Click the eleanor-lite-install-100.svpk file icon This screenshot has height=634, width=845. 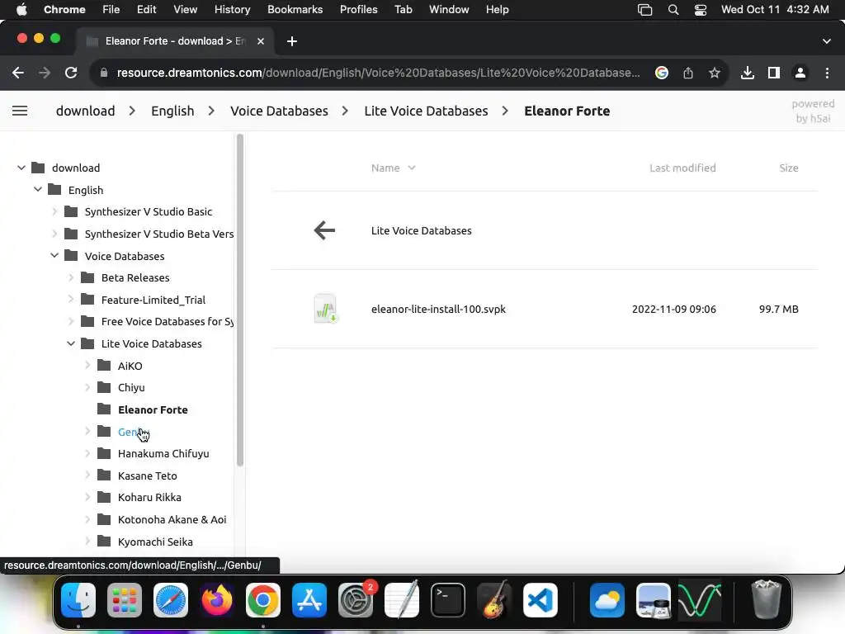tap(325, 309)
